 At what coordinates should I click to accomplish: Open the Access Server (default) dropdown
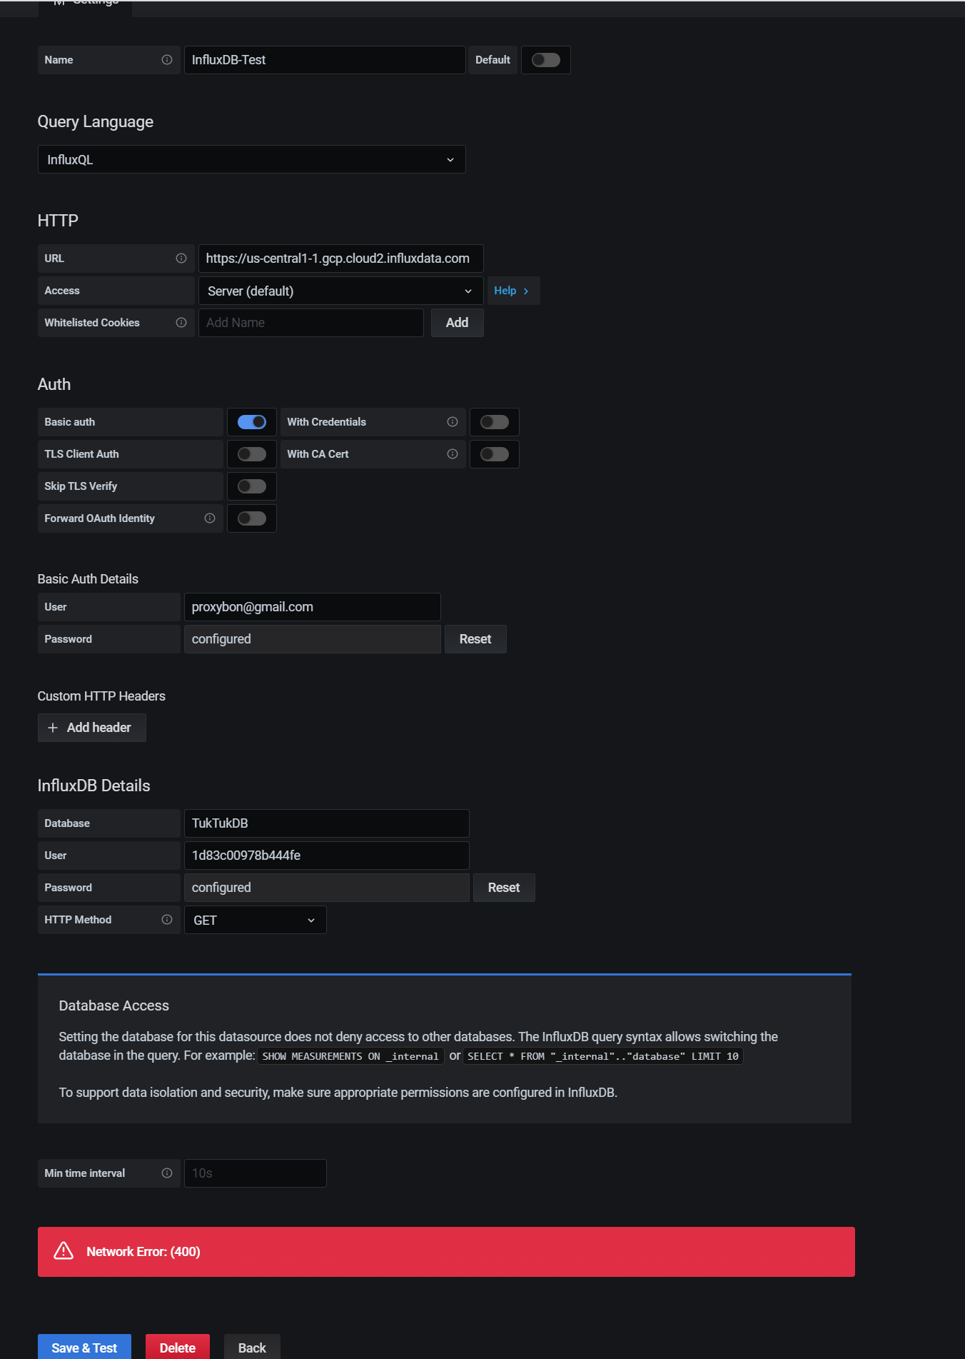pyautogui.click(x=340, y=291)
